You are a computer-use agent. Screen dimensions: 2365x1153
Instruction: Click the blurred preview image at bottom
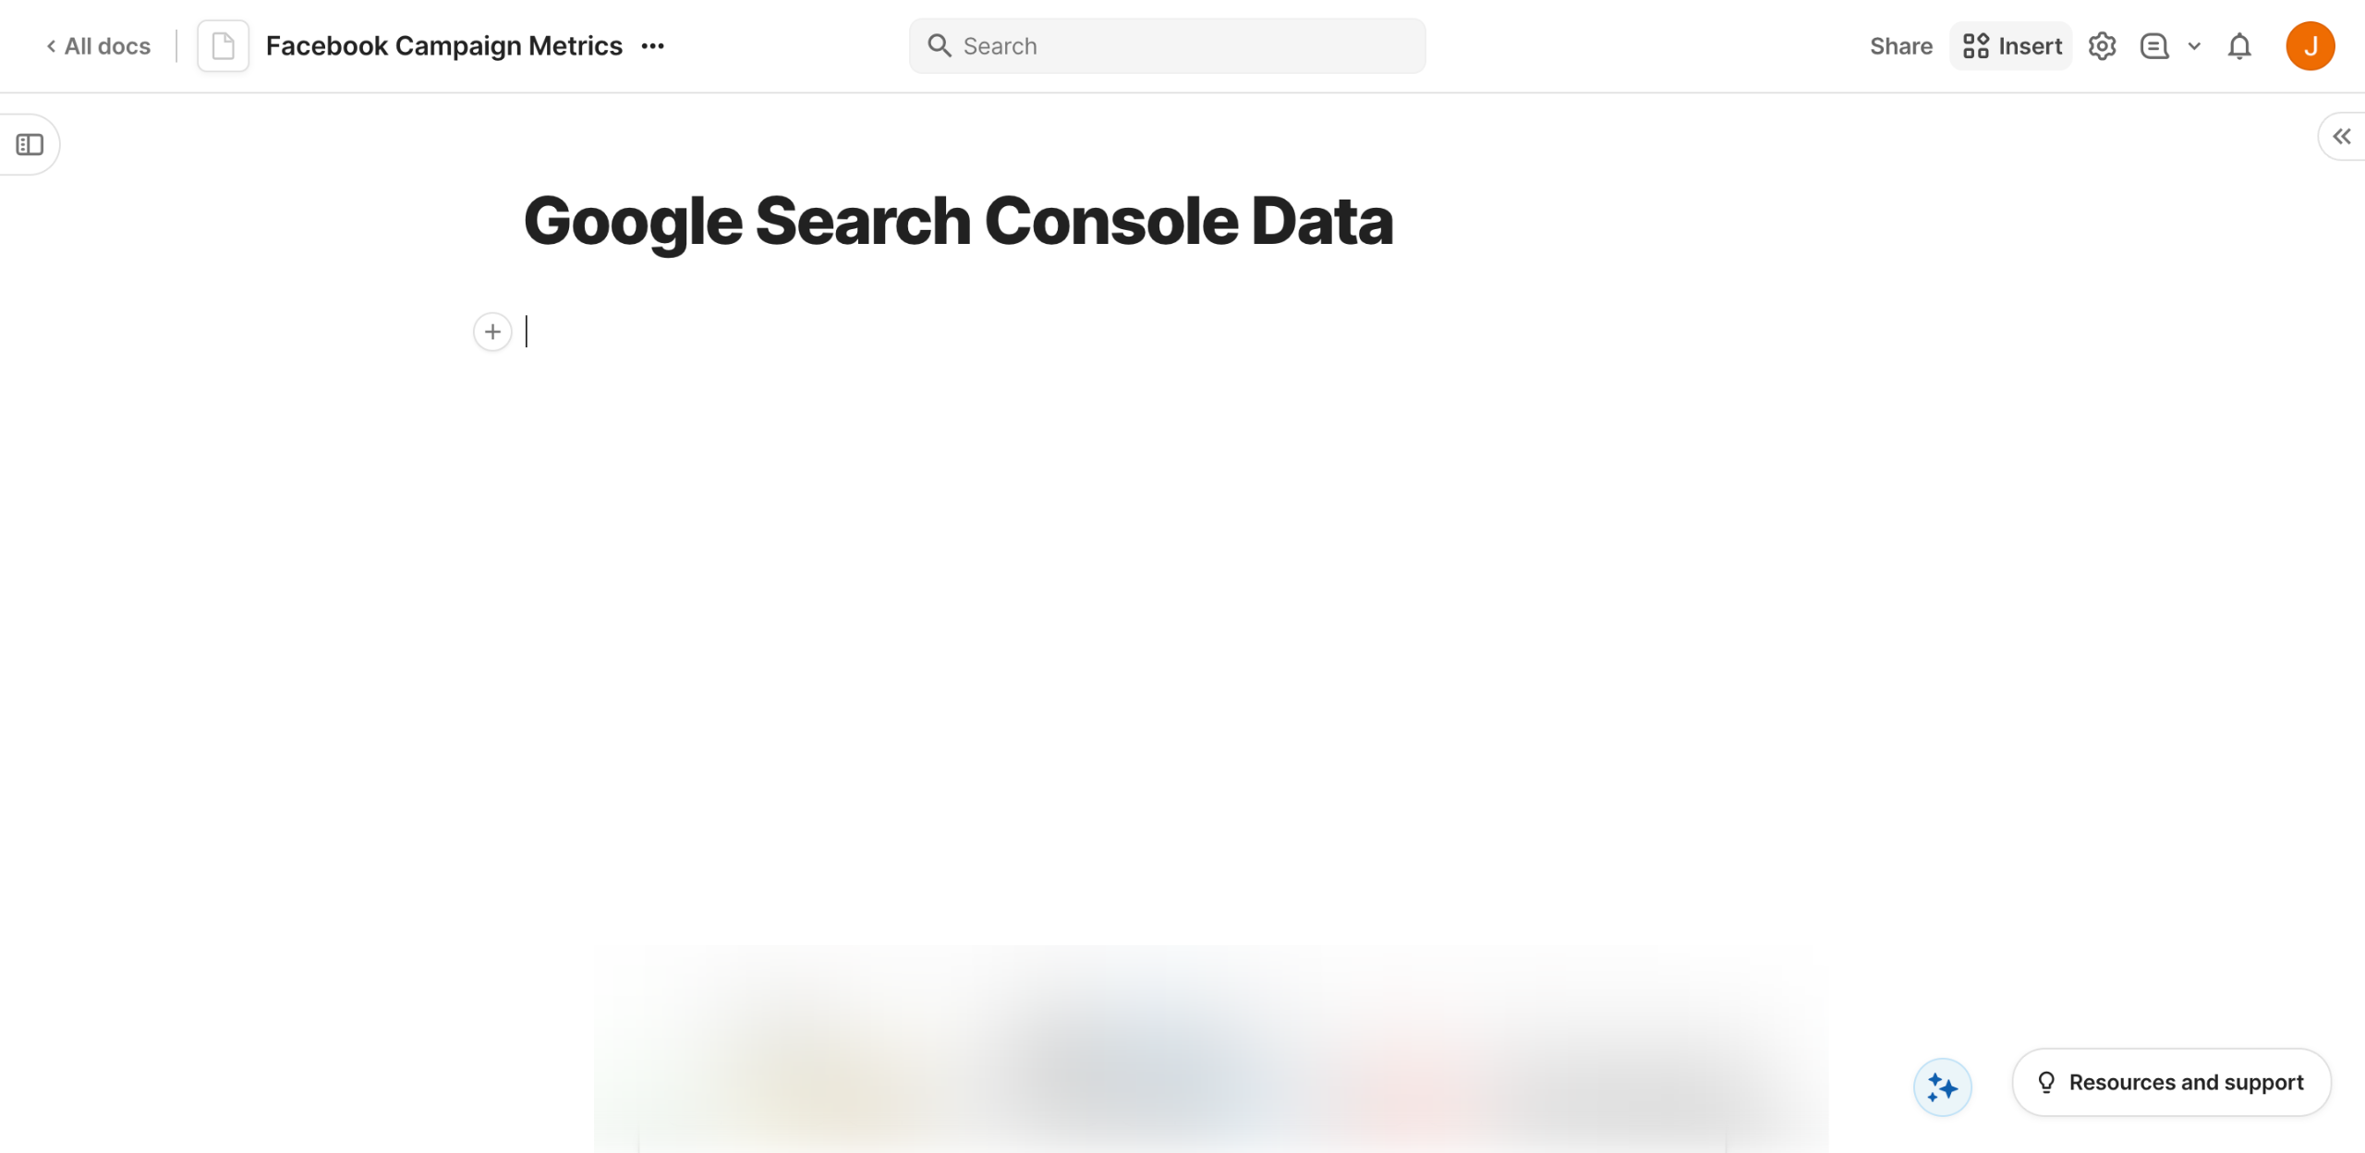[1210, 1053]
